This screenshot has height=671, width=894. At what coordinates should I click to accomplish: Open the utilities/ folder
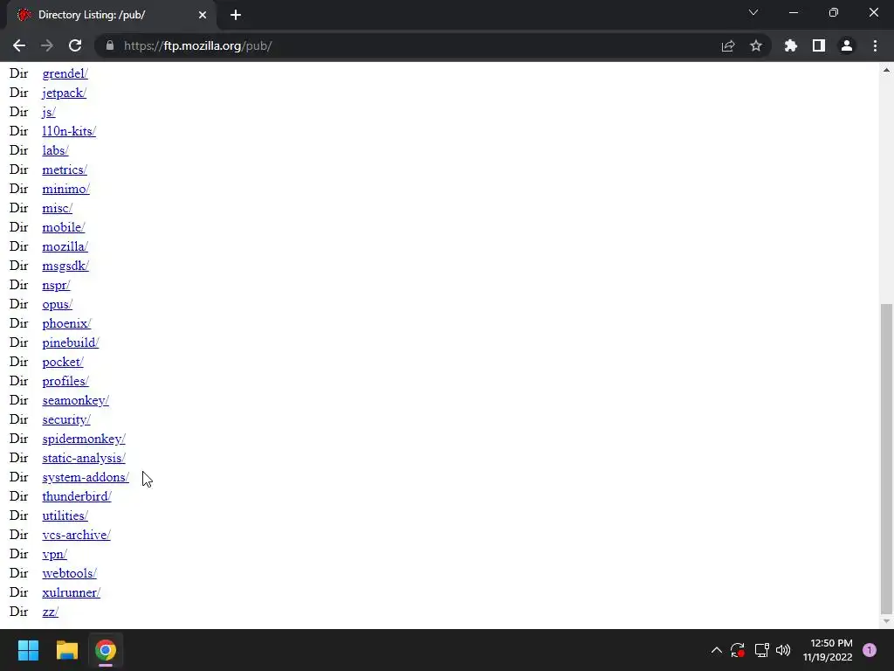[x=65, y=515]
